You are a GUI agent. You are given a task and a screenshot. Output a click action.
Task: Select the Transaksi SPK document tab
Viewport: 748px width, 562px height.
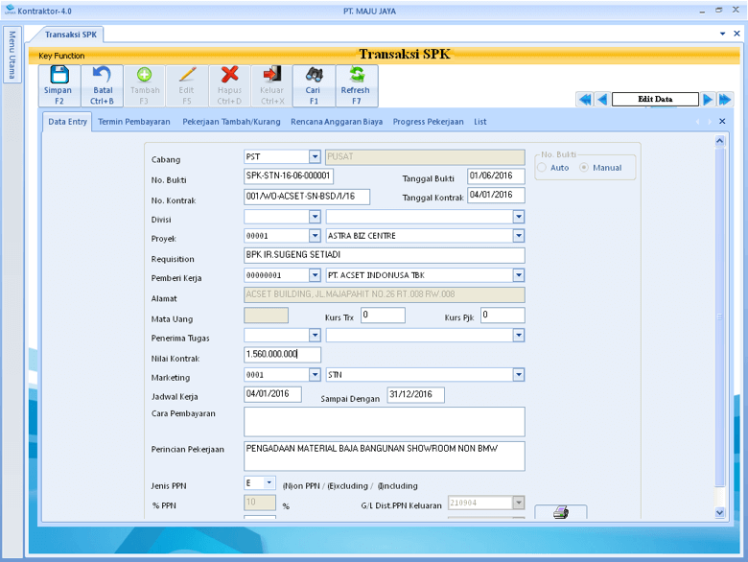tap(71, 35)
